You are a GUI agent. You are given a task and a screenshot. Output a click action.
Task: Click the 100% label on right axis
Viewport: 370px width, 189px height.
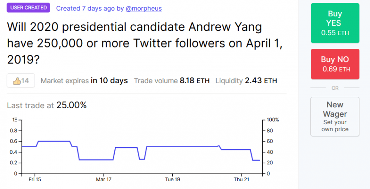point(273,120)
